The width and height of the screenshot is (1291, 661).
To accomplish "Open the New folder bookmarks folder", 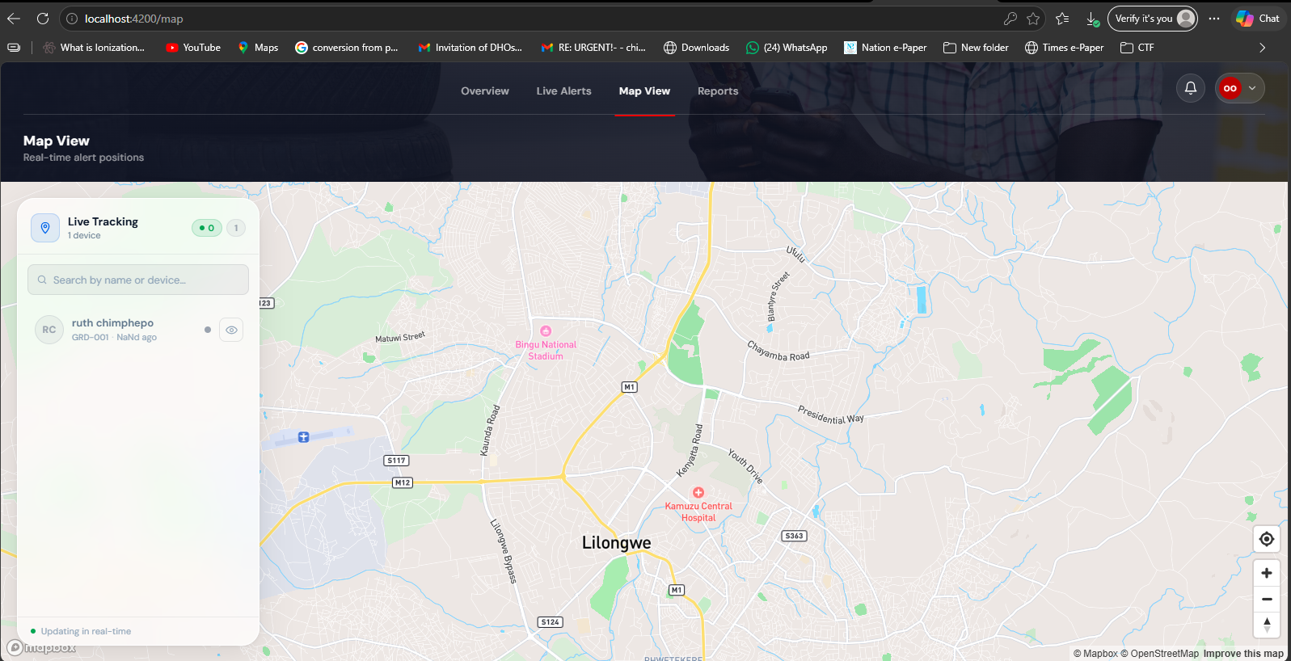I will click(976, 48).
